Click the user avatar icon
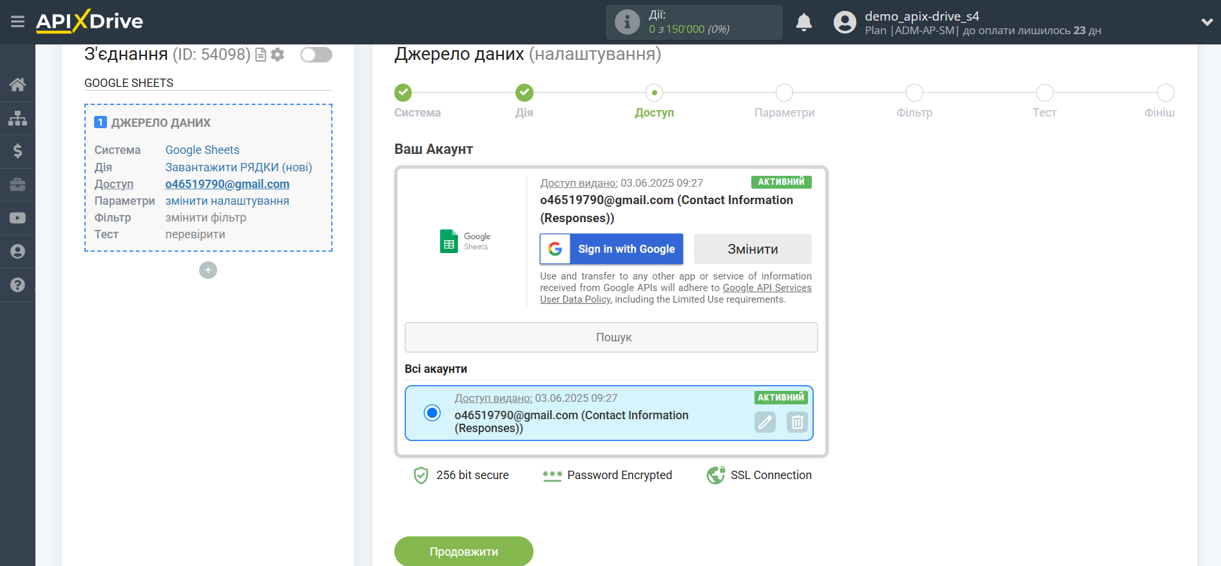The width and height of the screenshot is (1221, 566). (845, 23)
